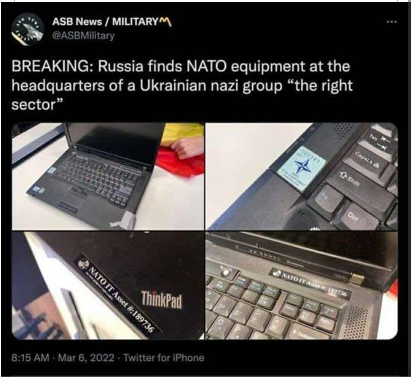Open the top-left open laptop photo
Screen dimensions: 411x377
click(x=108, y=176)
